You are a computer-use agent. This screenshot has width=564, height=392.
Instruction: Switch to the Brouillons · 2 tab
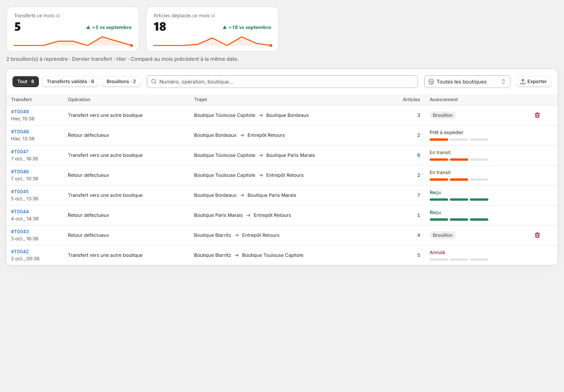click(x=121, y=82)
